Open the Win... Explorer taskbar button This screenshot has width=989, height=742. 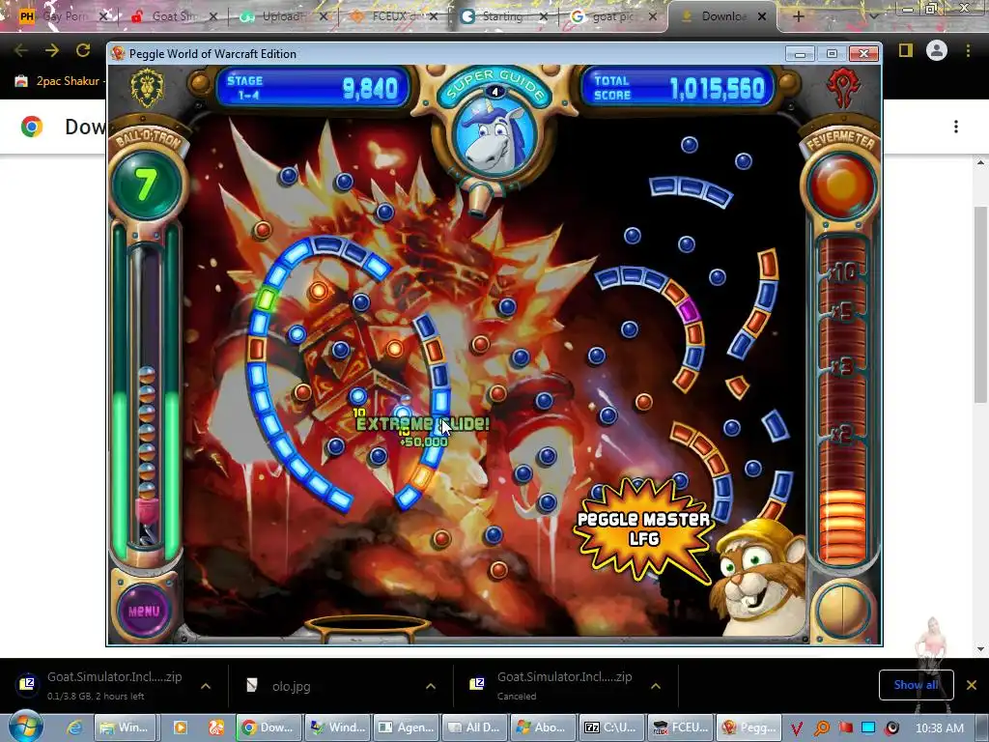[x=124, y=728]
